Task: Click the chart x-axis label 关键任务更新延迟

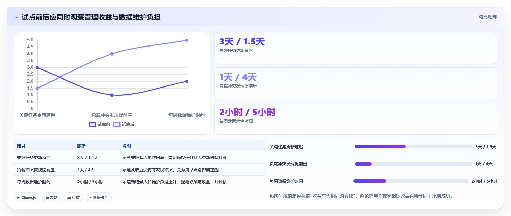Action: tap(37, 115)
